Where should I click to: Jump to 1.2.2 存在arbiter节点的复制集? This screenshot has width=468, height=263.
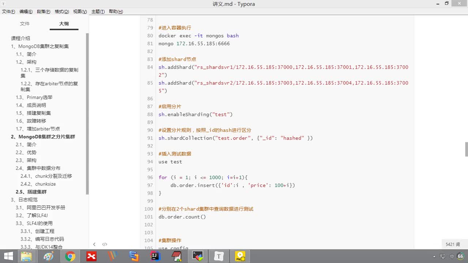pyautogui.click(x=49, y=87)
